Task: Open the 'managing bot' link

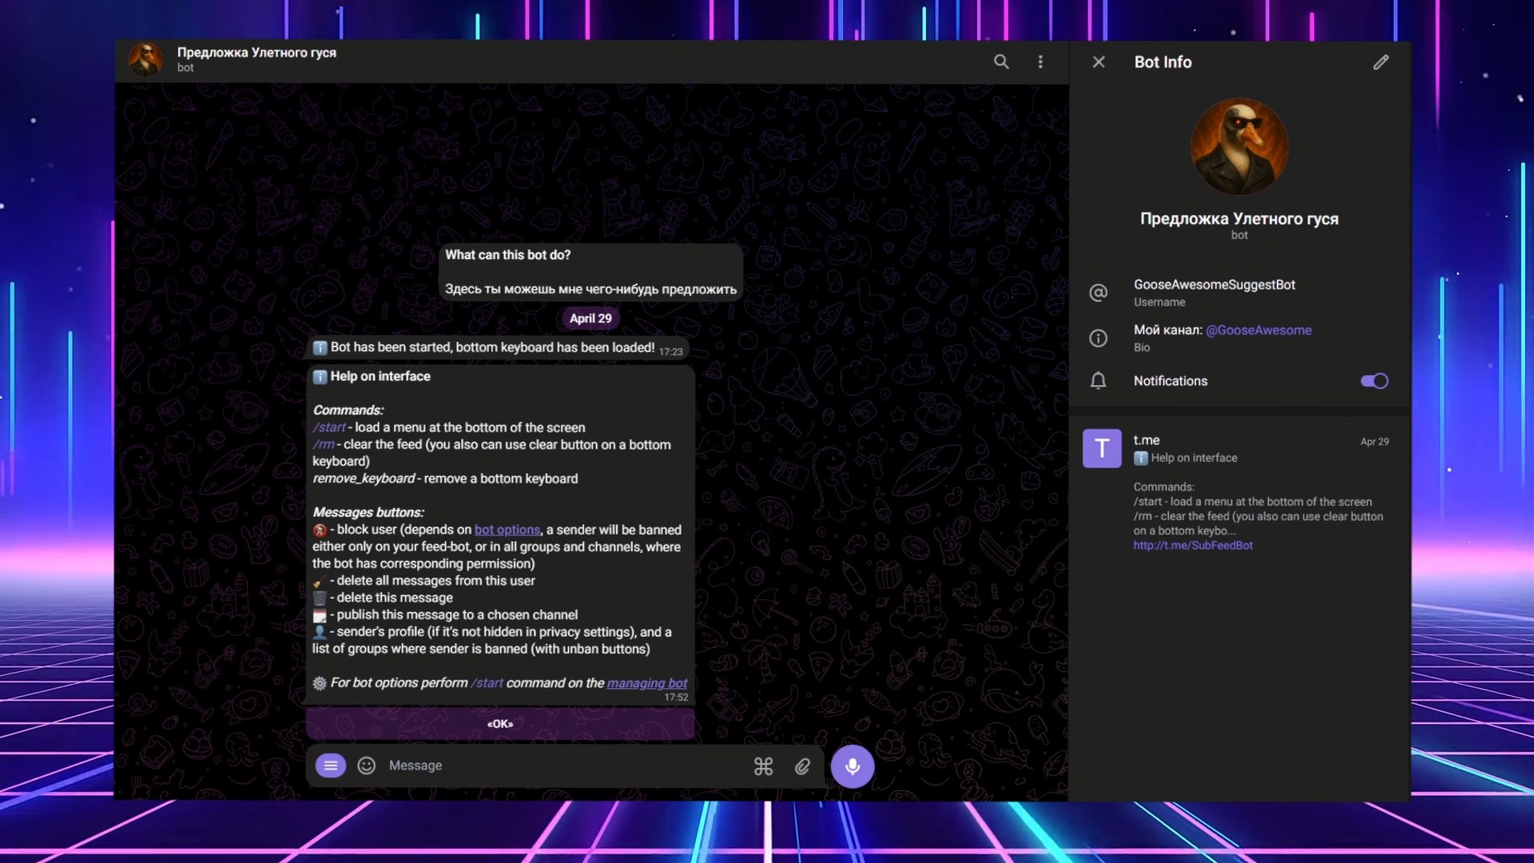Action: click(646, 683)
